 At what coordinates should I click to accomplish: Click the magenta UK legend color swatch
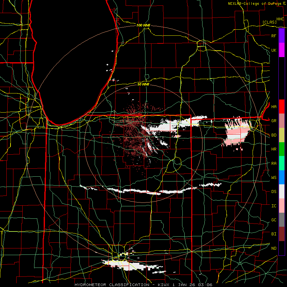click(x=282, y=50)
